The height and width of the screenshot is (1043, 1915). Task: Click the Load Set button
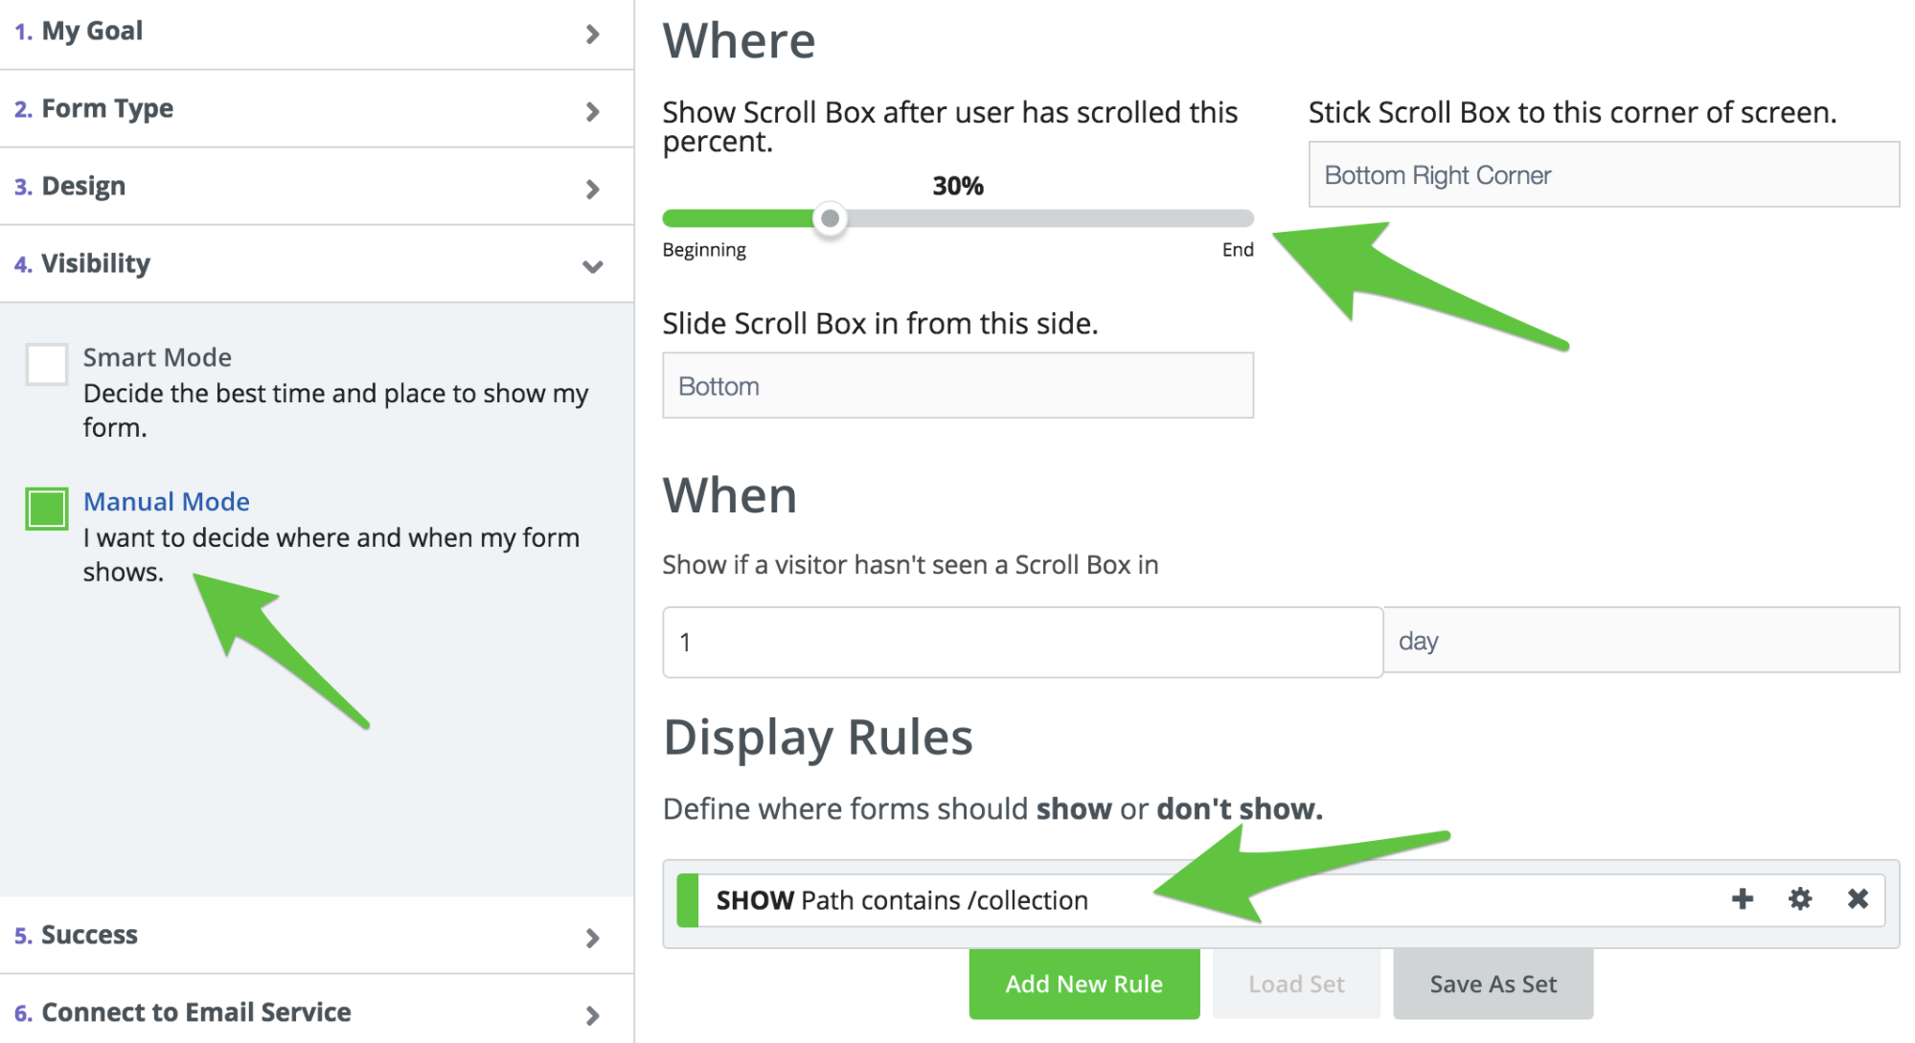[x=1296, y=984]
